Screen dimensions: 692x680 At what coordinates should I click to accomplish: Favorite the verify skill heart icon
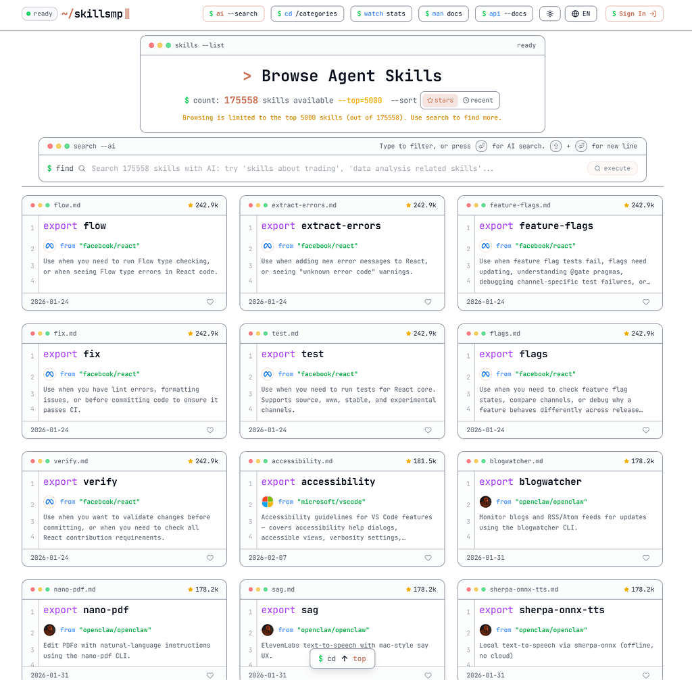pyautogui.click(x=210, y=558)
